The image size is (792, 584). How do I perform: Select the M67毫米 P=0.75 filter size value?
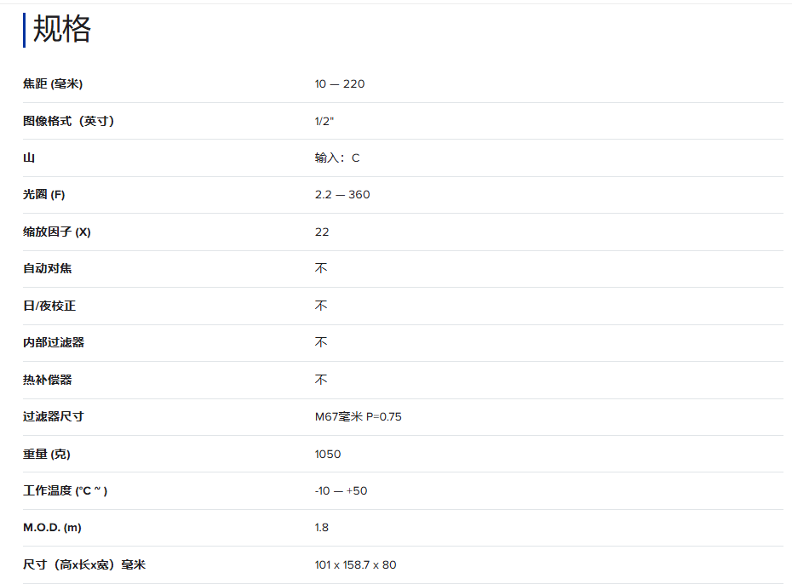tap(359, 416)
